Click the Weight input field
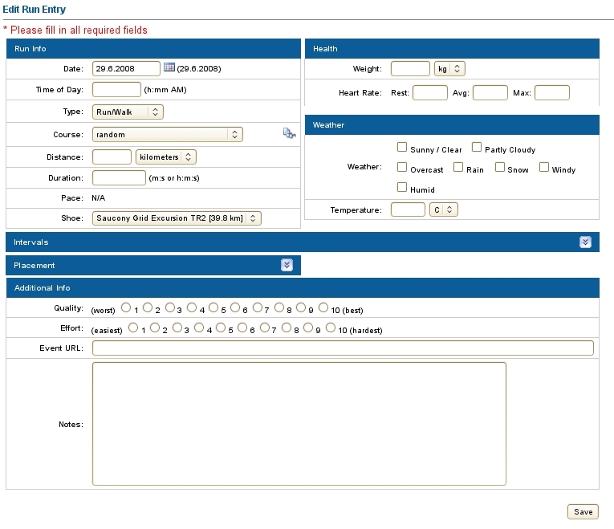Screen dimensions: 614x529 (410, 68)
